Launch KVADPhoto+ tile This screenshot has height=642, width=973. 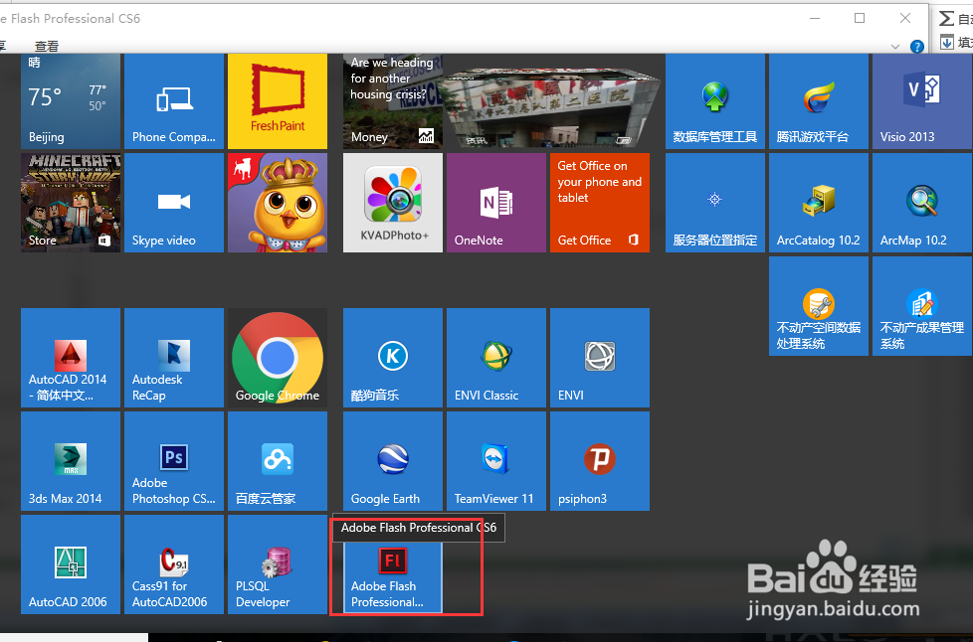click(x=393, y=203)
